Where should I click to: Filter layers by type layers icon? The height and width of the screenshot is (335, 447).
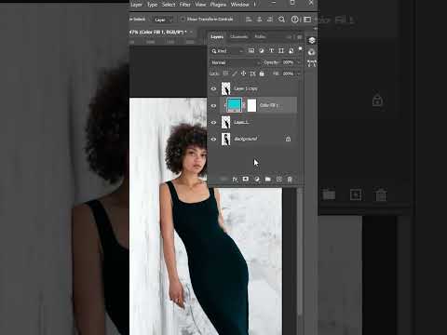[x=271, y=50]
